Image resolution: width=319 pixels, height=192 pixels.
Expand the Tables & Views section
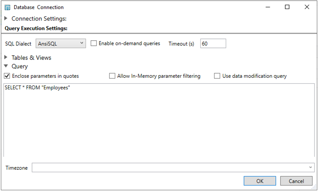pos(6,58)
